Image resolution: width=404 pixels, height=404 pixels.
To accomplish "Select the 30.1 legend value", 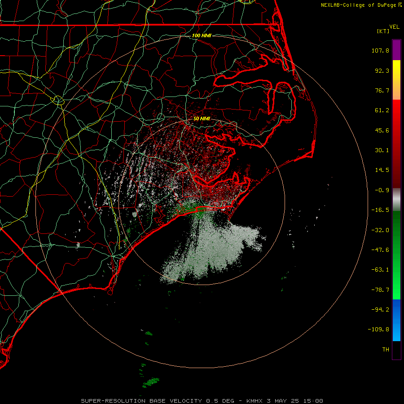I will [382, 150].
